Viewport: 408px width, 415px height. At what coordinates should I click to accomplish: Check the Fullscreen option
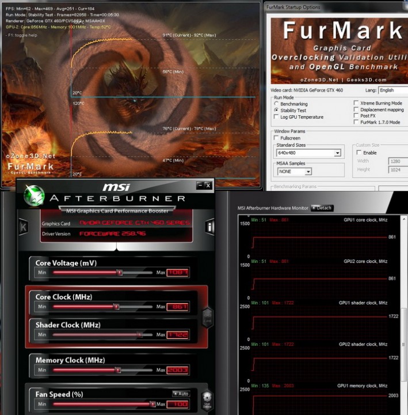point(276,138)
